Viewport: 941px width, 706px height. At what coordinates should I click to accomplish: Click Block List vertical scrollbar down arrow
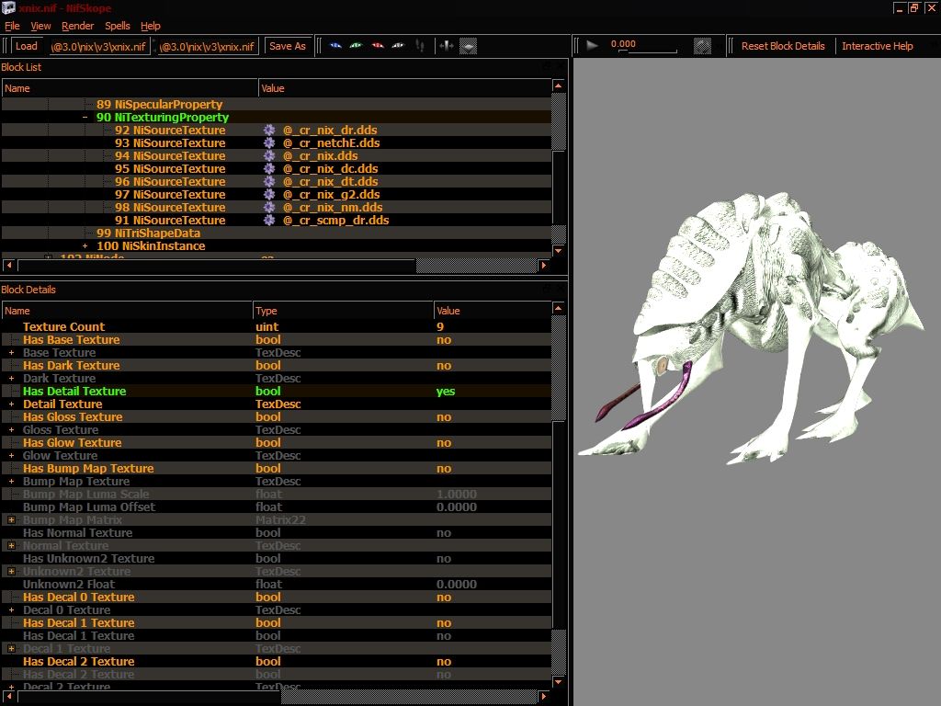click(x=558, y=250)
